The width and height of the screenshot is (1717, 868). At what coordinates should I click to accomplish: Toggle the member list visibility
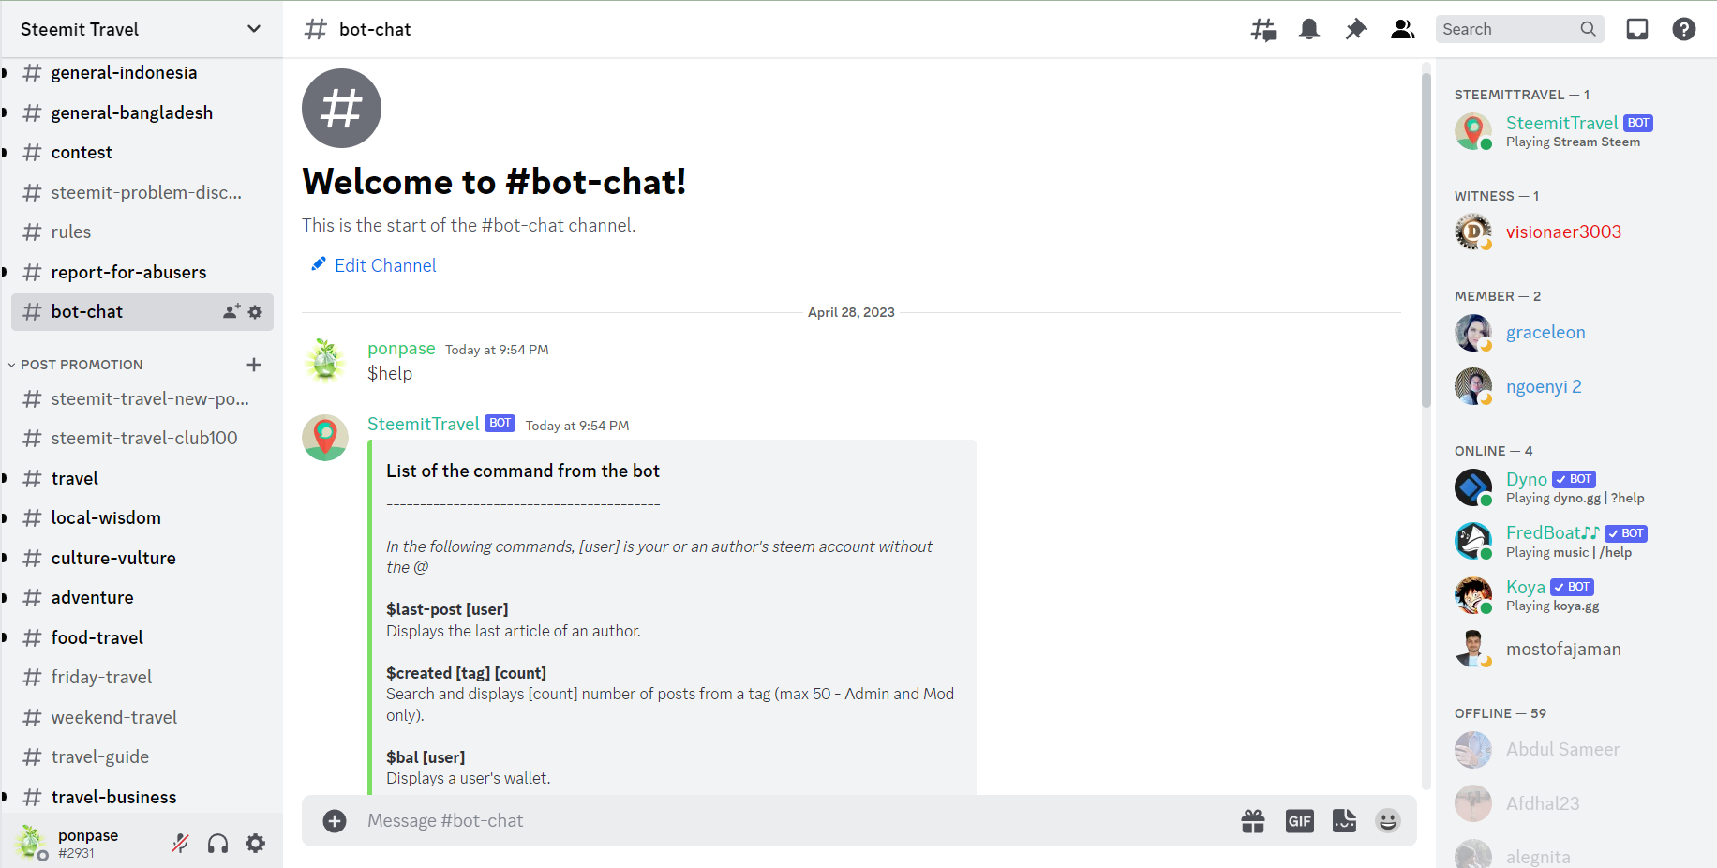click(1402, 29)
